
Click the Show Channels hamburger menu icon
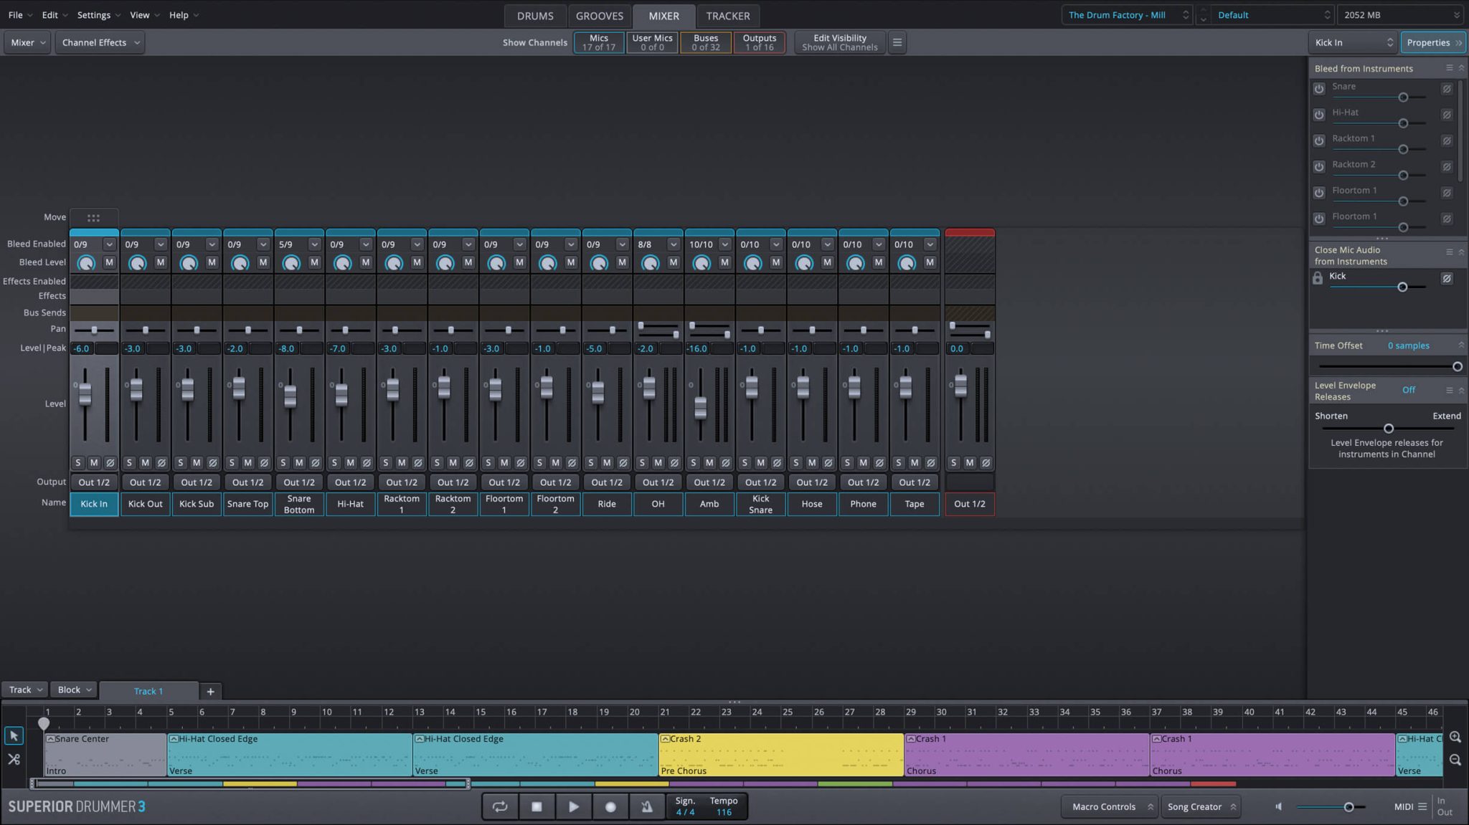coord(897,42)
